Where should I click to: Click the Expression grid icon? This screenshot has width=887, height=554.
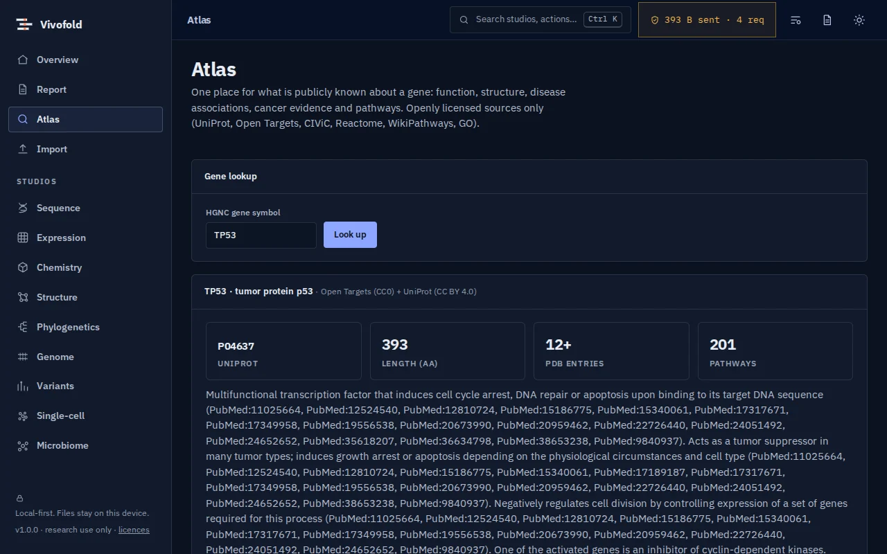click(23, 238)
